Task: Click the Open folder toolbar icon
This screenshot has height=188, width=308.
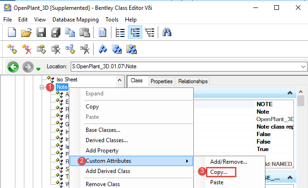Action: (x=26, y=32)
